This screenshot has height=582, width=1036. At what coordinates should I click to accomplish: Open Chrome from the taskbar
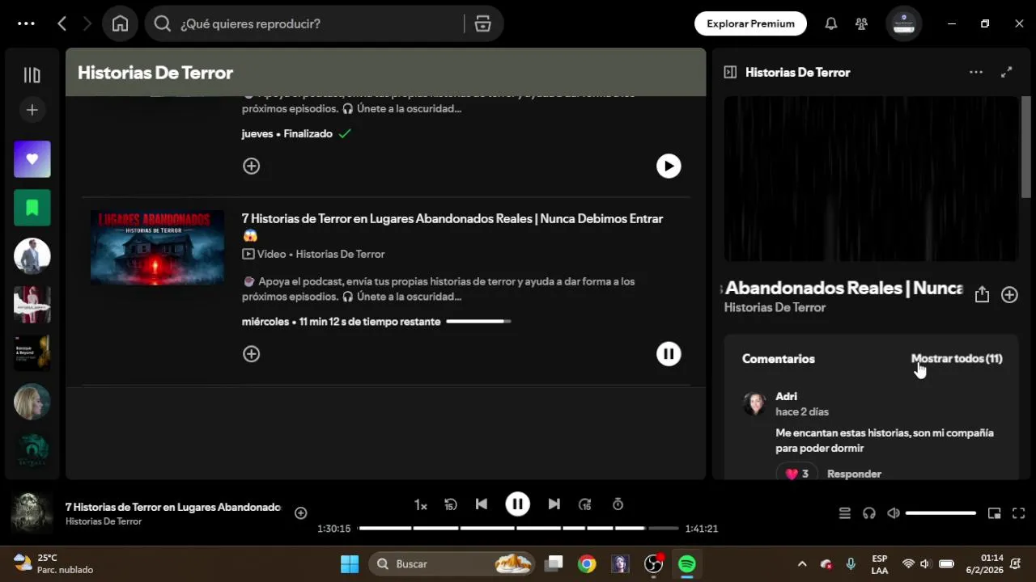pos(587,563)
